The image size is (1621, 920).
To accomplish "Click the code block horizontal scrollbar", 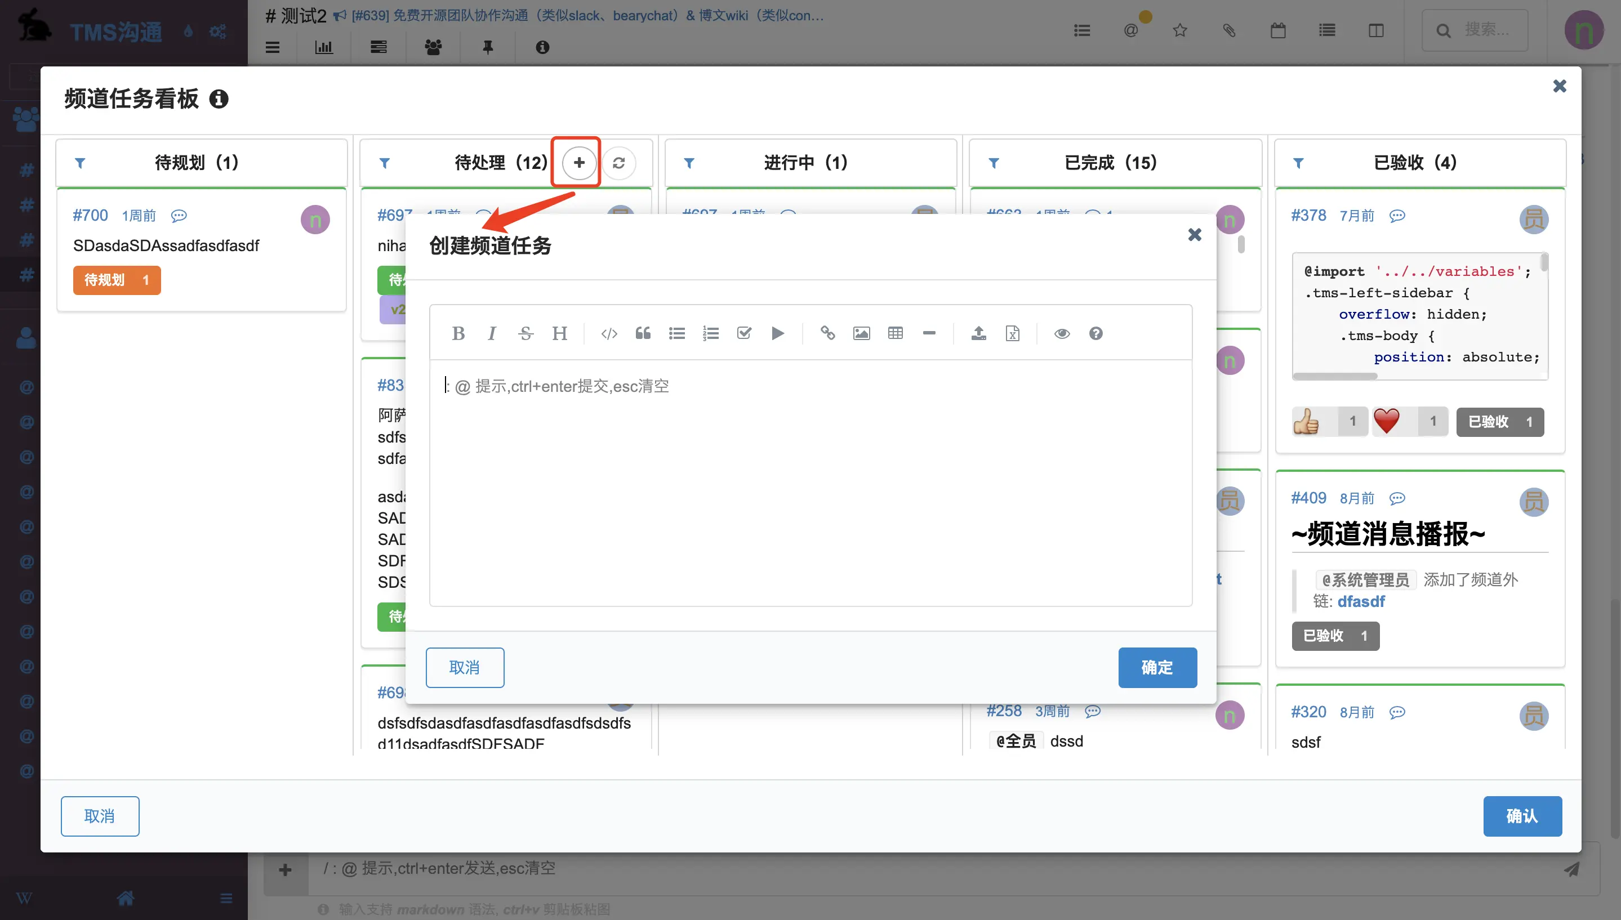I will click(x=1335, y=377).
